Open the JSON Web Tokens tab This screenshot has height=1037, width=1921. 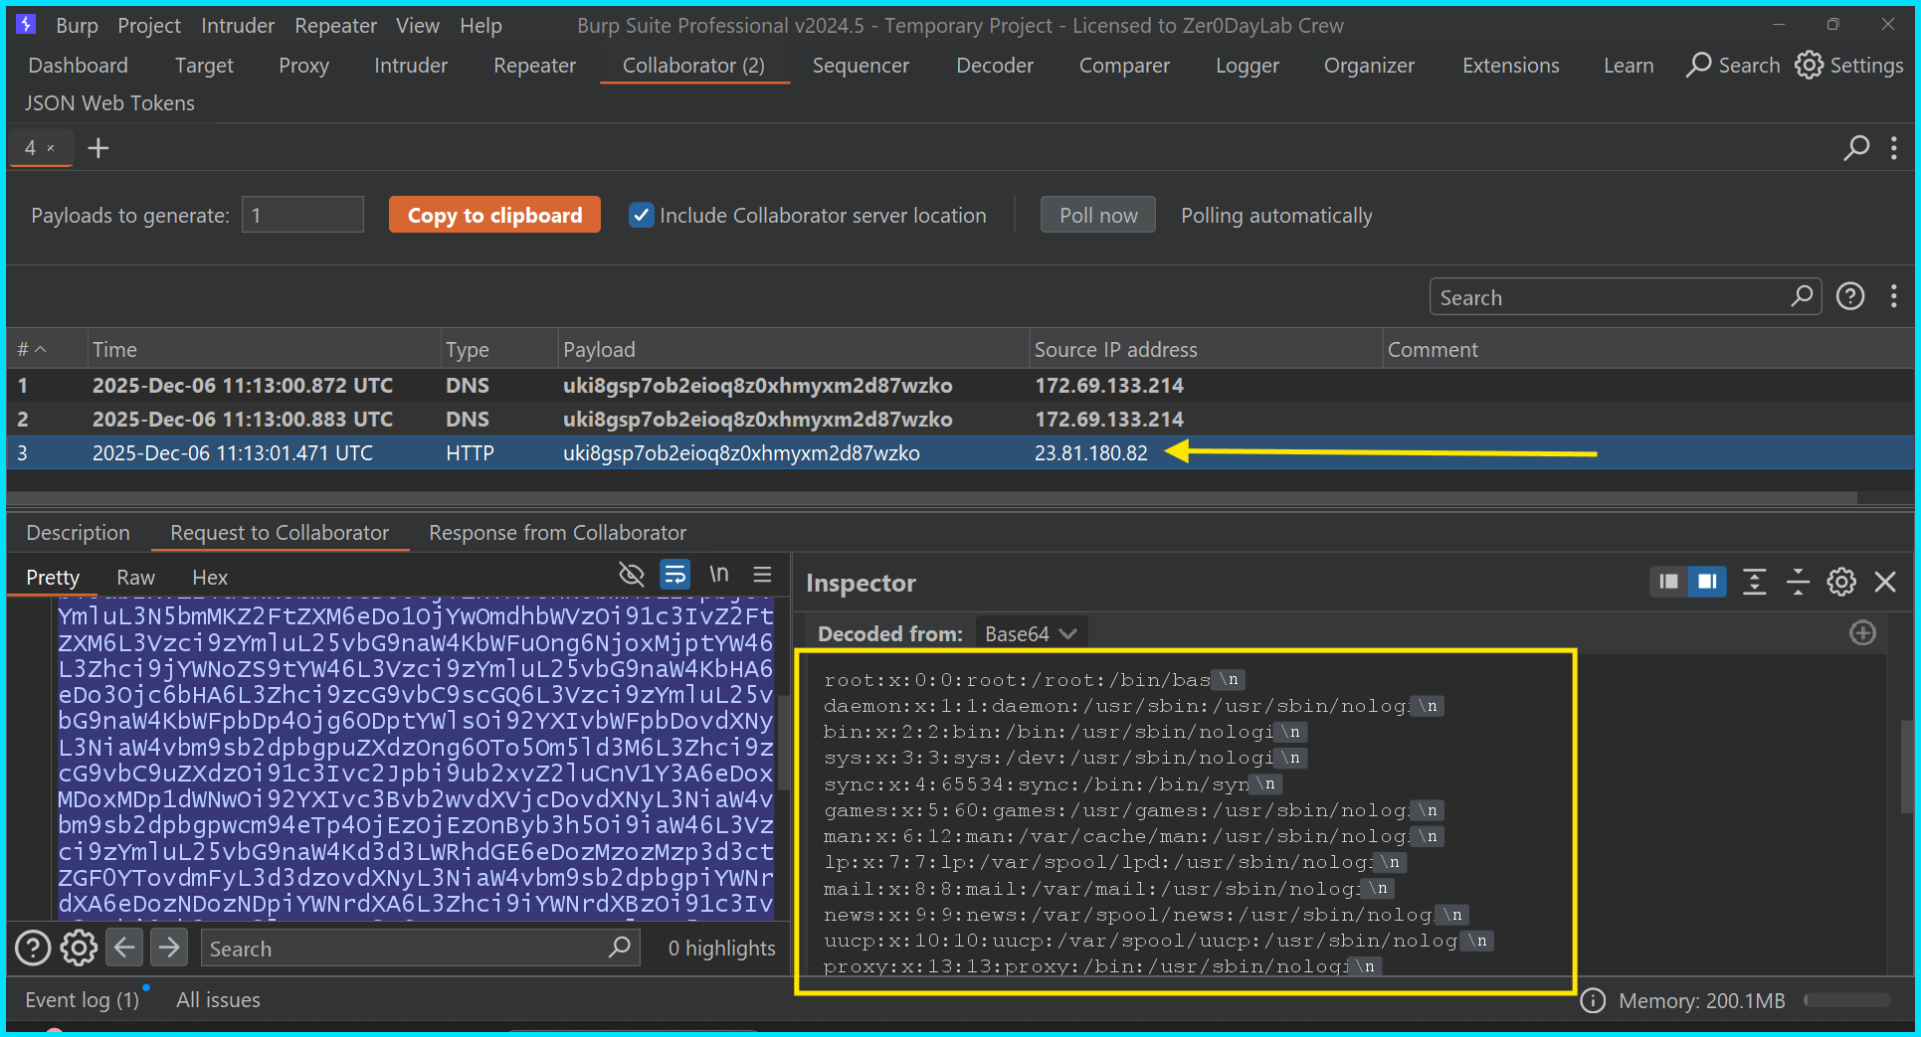(x=109, y=103)
